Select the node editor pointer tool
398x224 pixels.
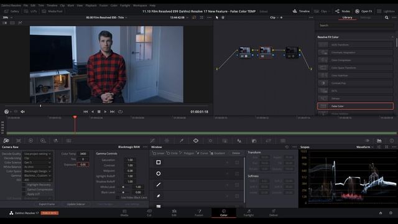[x=217, y=17]
